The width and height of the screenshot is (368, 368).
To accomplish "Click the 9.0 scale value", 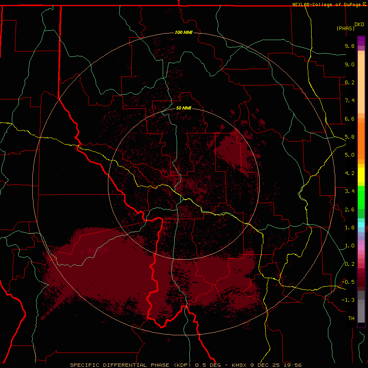I will [x=350, y=64].
